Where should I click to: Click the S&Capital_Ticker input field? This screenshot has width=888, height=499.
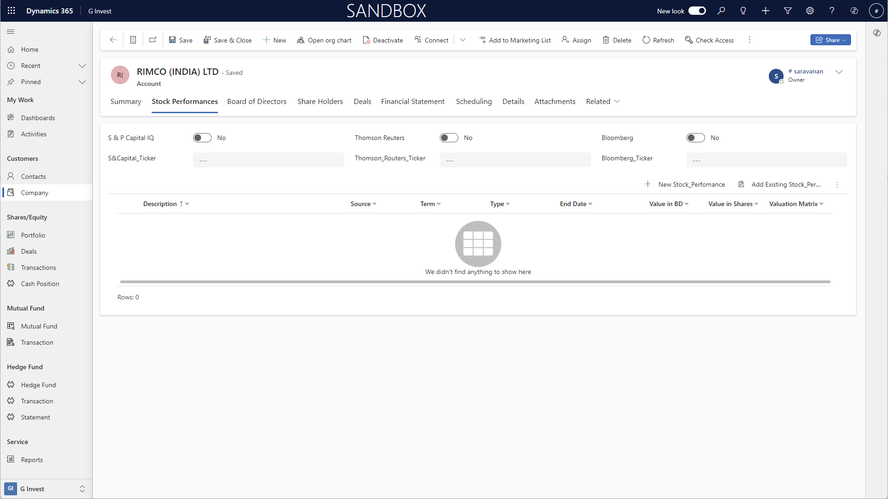[268, 160]
